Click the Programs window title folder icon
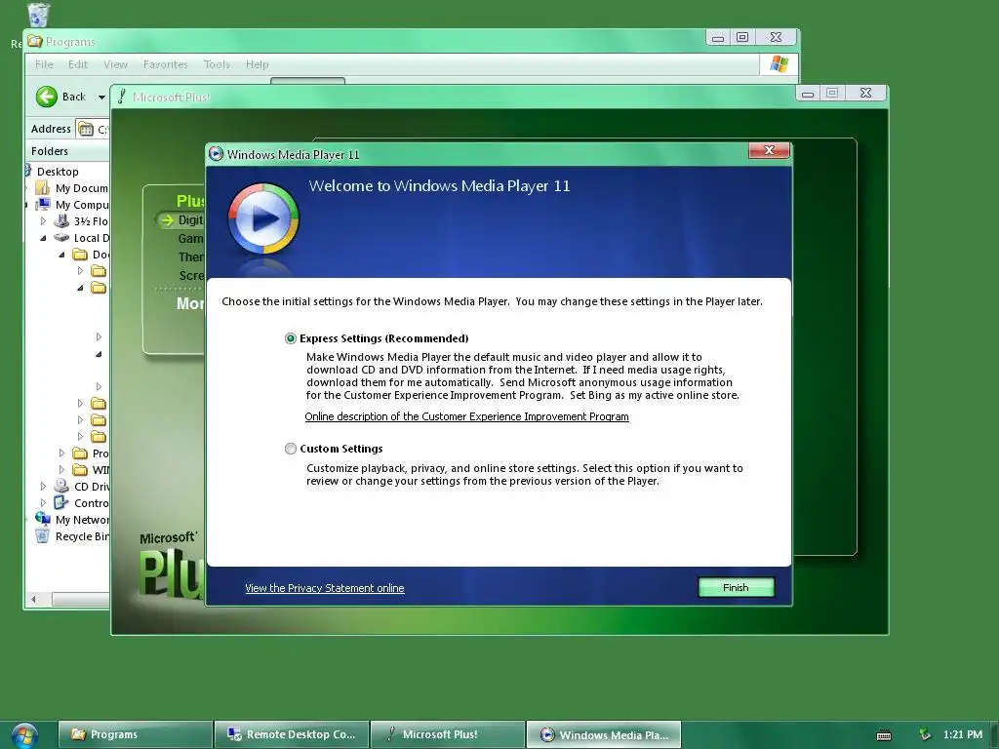Image resolution: width=999 pixels, height=749 pixels. (35, 41)
